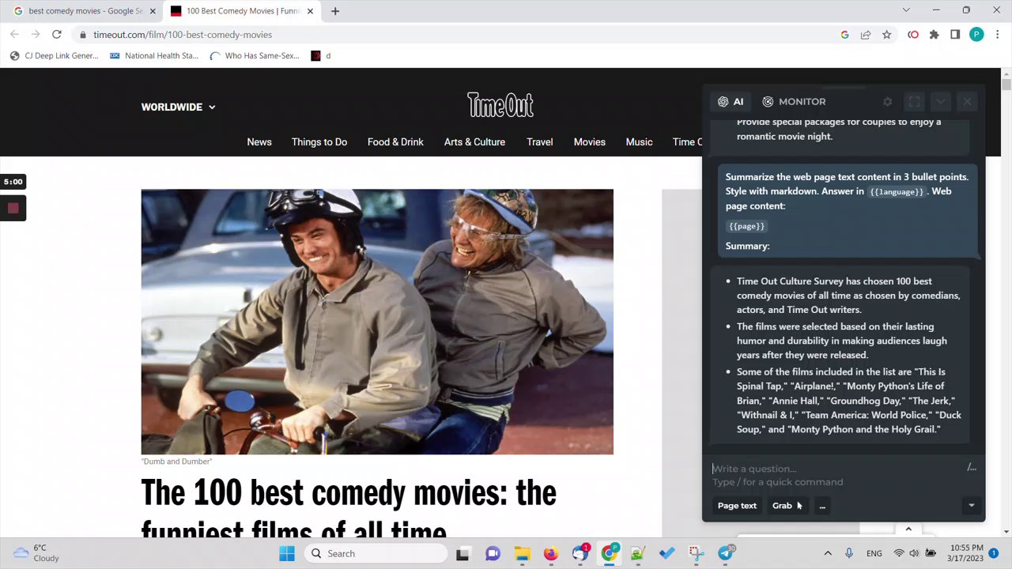Open the Windows Start menu
Image resolution: width=1012 pixels, height=569 pixels.
click(286, 554)
